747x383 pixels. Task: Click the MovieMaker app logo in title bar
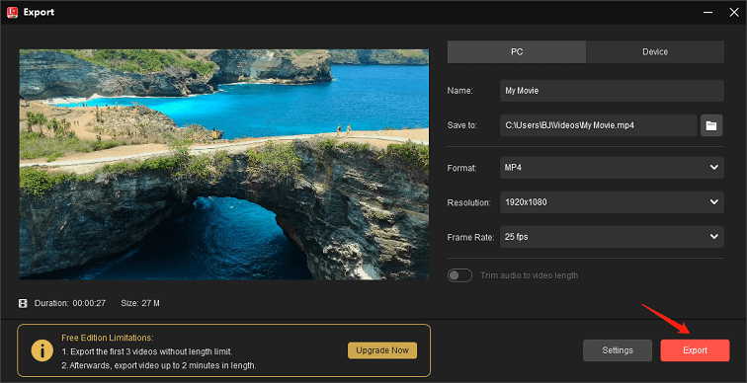13,12
